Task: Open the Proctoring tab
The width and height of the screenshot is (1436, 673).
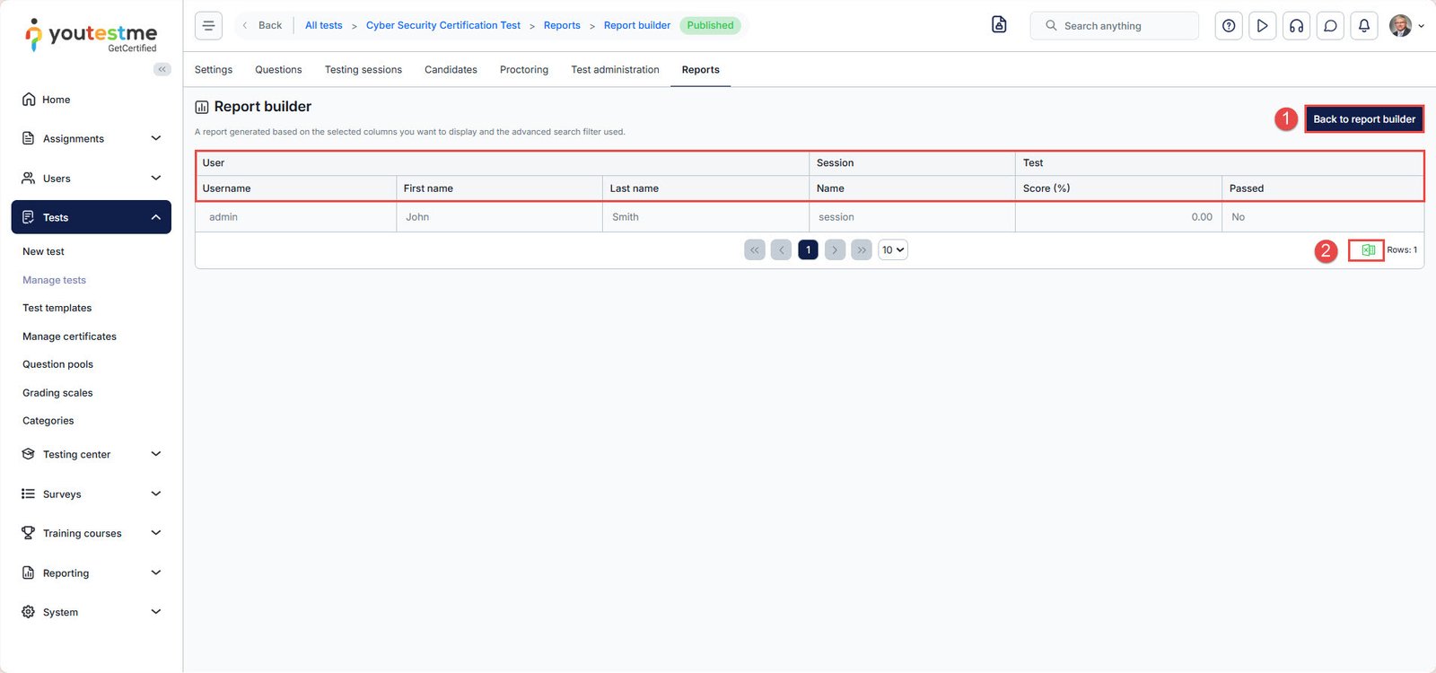Action: 523,70
